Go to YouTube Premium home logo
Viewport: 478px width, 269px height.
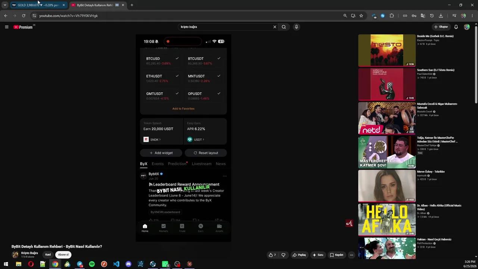[23, 27]
